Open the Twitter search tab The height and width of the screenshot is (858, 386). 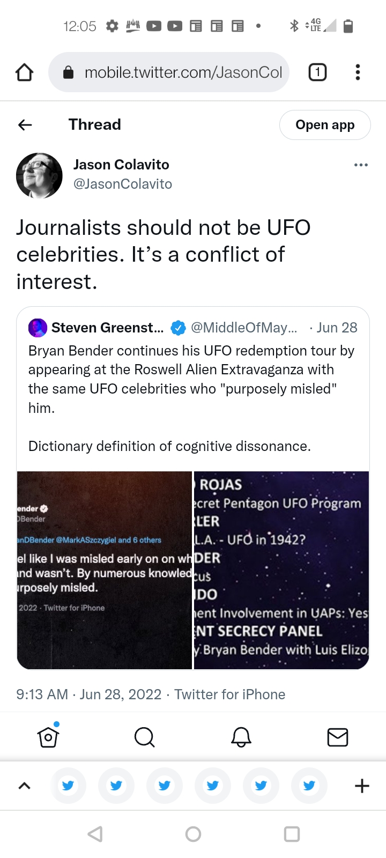(x=144, y=737)
